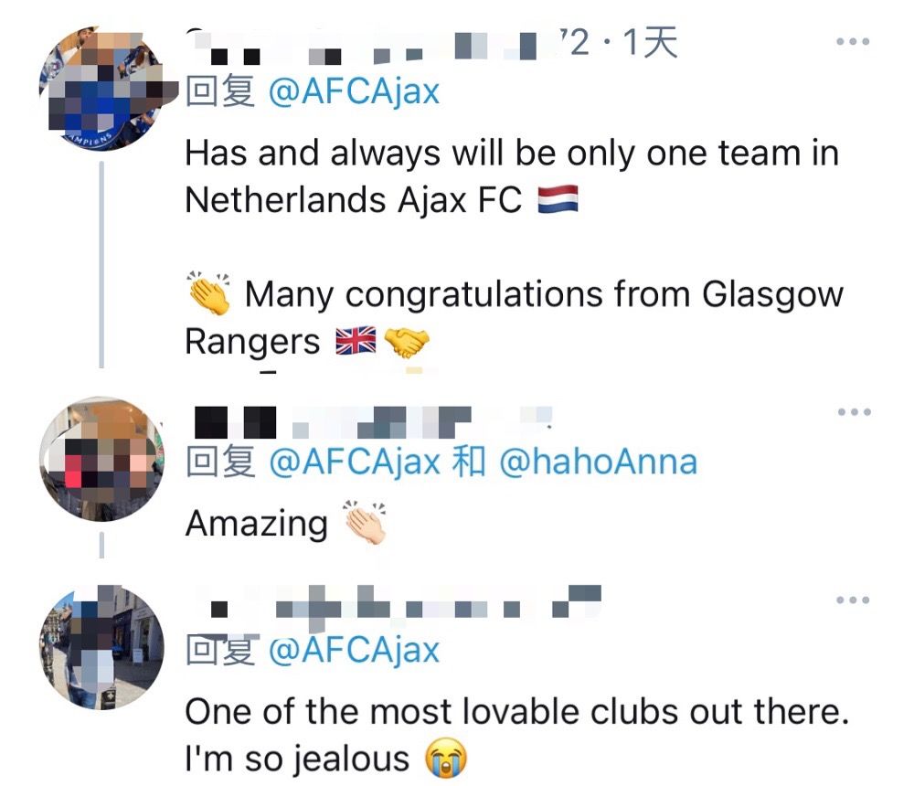Click the UK flag emoji
This screenshot has width=914, height=786.
click(356, 341)
